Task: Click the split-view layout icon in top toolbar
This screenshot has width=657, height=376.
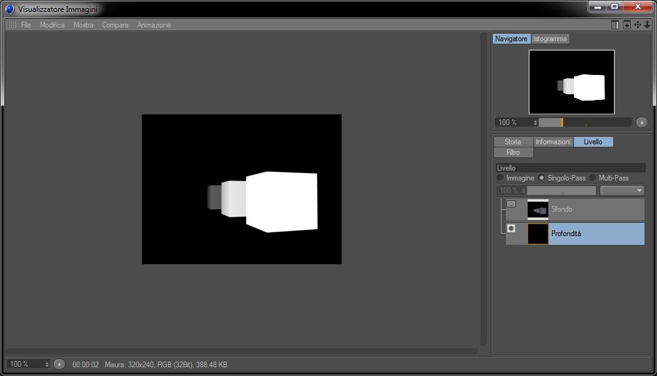Action: coord(615,25)
